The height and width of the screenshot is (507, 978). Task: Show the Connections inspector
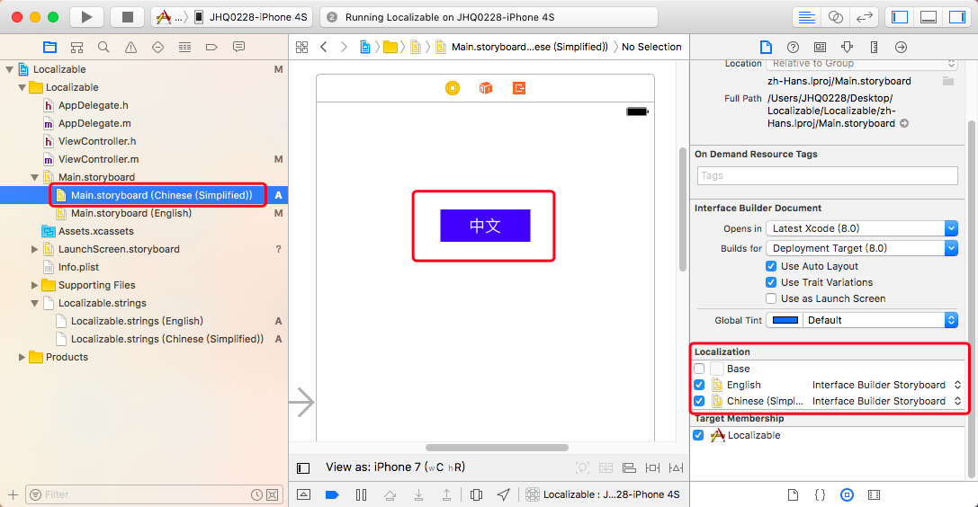(x=901, y=47)
